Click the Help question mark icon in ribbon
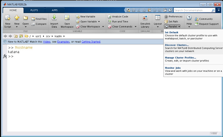 coord(189,18)
